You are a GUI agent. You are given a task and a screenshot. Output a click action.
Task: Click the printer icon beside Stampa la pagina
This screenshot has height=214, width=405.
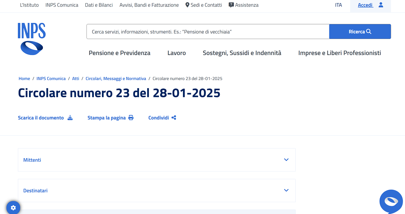131,117
